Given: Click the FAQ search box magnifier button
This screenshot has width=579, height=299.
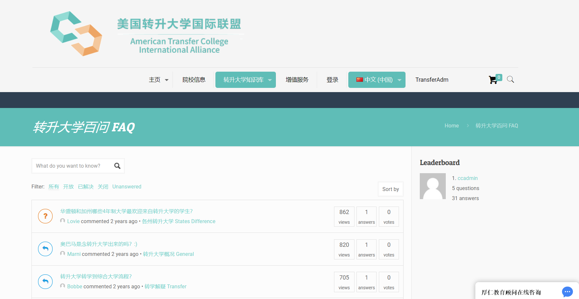Looking at the screenshot, I should [117, 166].
